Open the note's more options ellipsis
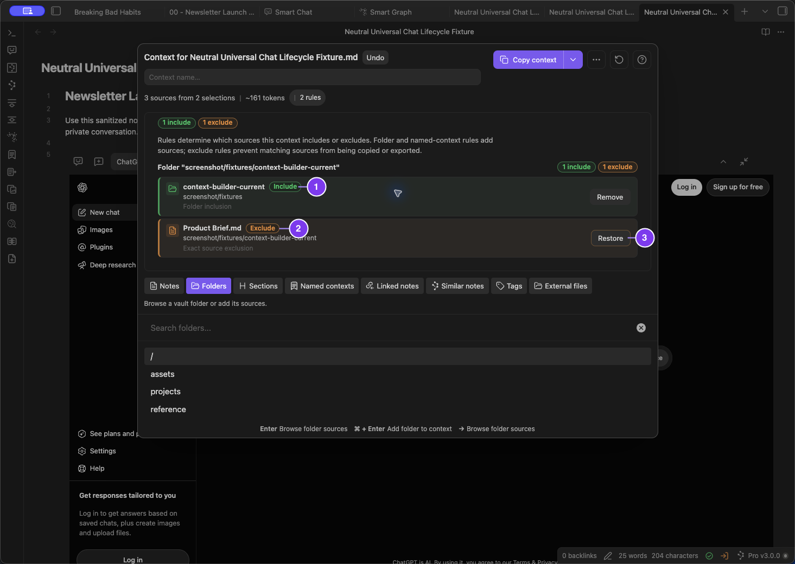Screen dimensions: 795x564 click(781, 32)
